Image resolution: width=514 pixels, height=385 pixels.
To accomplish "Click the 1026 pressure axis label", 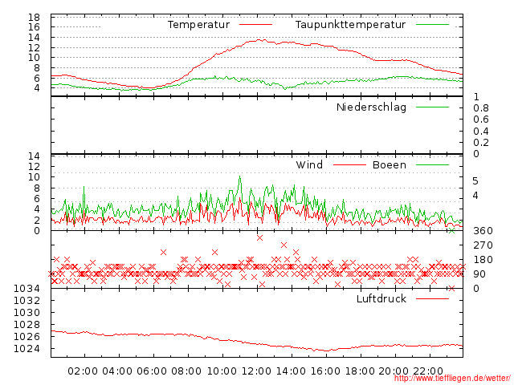I will 27,337.
